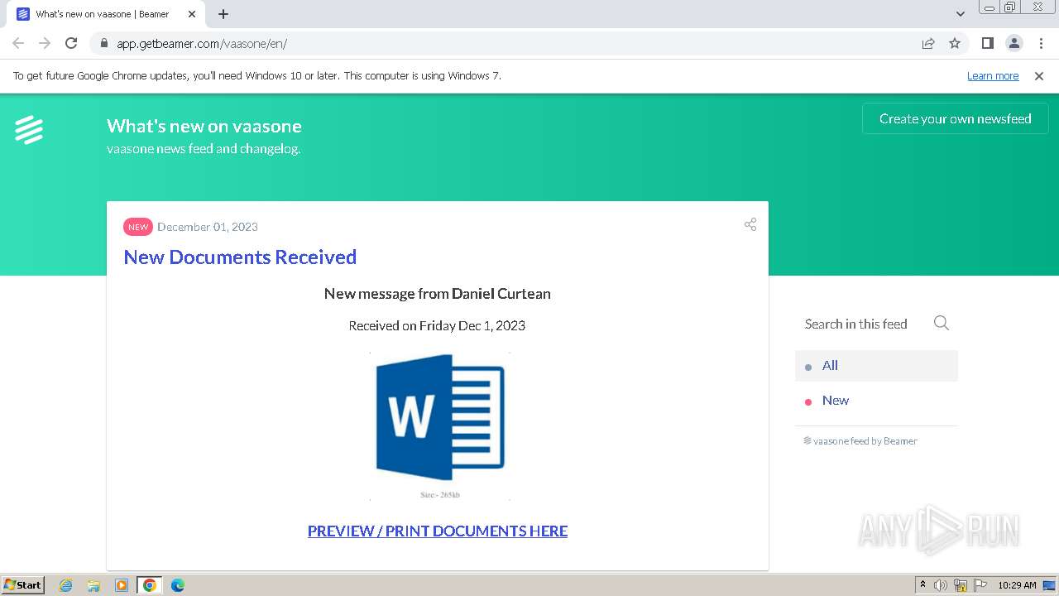1059x596 pixels.
Task: Select the What's new on vaasone tab
Action: [105, 14]
